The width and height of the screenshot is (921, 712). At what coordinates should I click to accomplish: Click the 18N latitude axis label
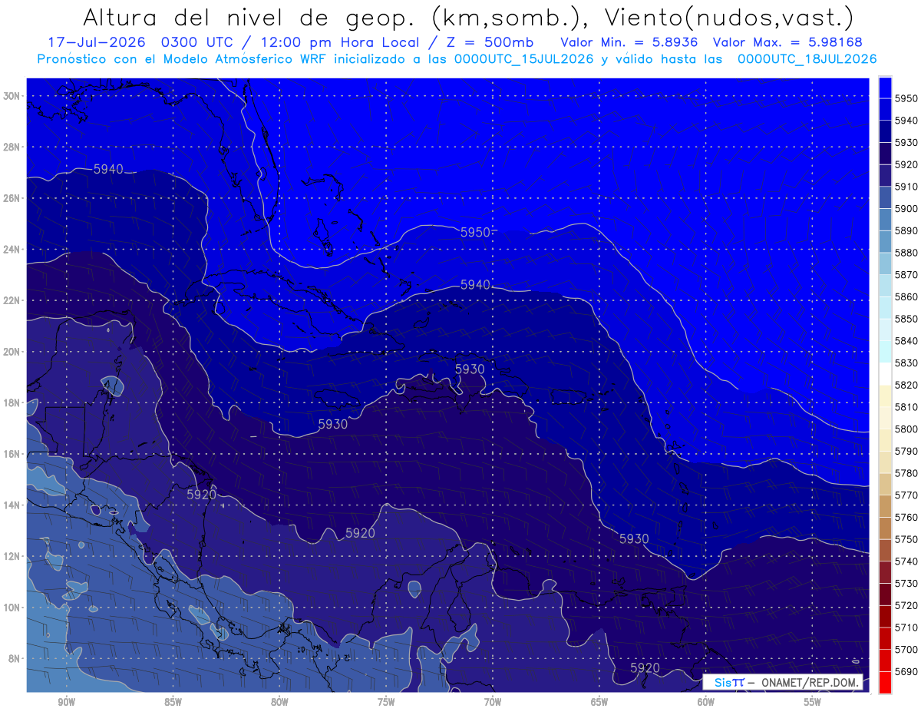[x=11, y=402]
